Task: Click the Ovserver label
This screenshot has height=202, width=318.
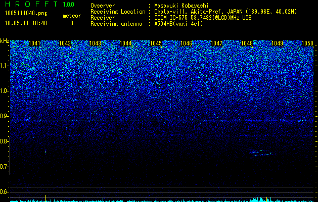Action: point(103,6)
